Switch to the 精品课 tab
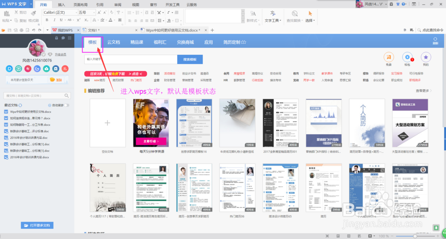446x239 pixels. click(136, 42)
